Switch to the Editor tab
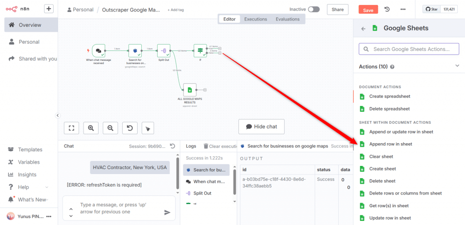The width and height of the screenshot is (465, 225). click(x=229, y=19)
